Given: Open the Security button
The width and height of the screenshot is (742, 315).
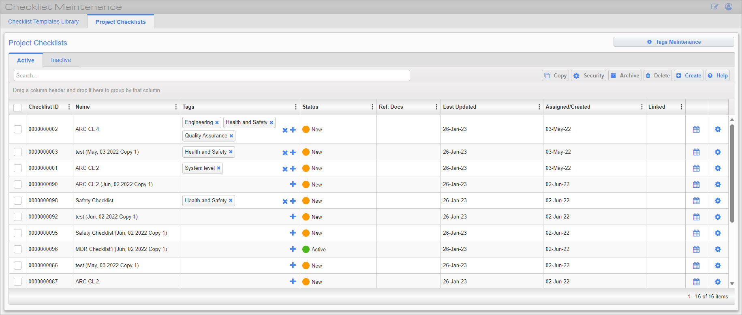Looking at the screenshot, I should click(589, 75).
